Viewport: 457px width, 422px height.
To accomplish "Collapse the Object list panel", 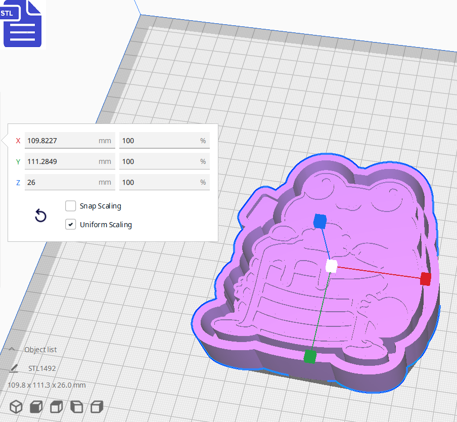I will [11, 349].
